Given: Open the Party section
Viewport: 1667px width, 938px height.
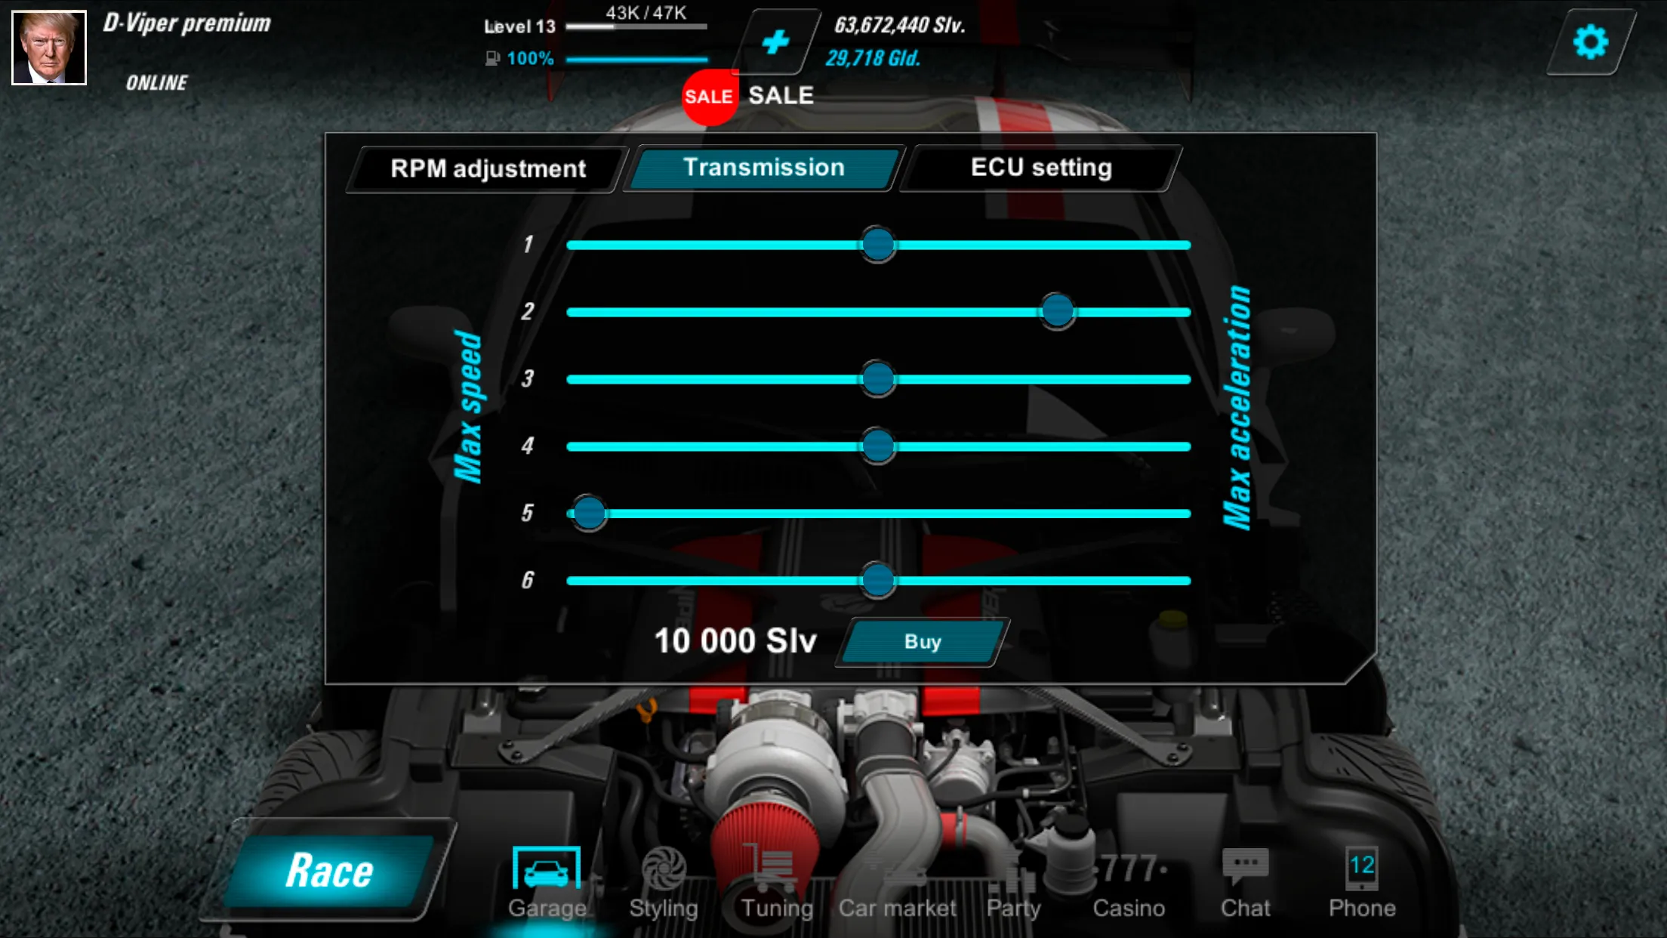Looking at the screenshot, I should click(1011, 893).
